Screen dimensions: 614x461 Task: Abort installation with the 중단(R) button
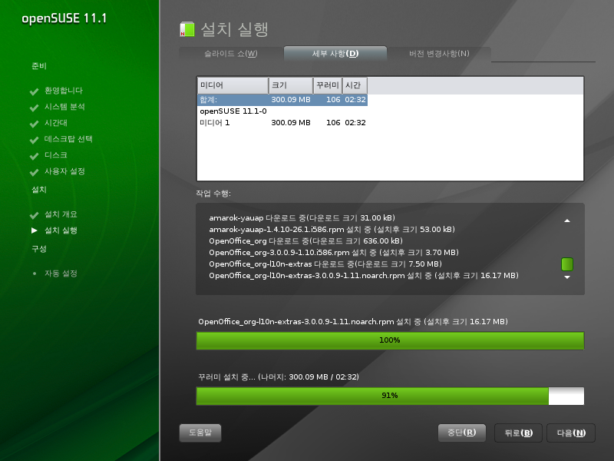pos(462,433)
